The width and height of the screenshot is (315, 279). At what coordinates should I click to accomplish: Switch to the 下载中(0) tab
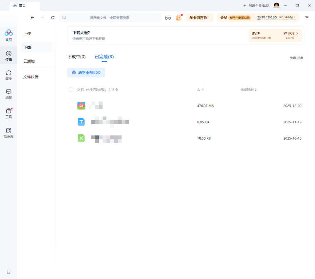tap(76, 57)
